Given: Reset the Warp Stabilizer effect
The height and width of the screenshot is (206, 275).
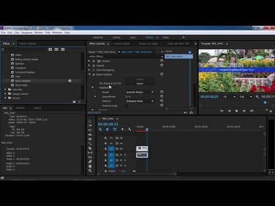Looking at the screenshot, I should (x=162, y=74).
